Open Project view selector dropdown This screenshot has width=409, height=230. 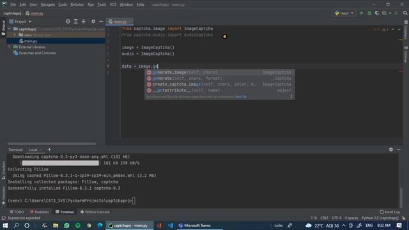pos(20,22)
